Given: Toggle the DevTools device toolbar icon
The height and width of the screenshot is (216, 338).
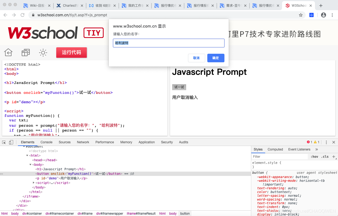Looking at the screenshot, I should pyautogui.click(x=11, y=142).
